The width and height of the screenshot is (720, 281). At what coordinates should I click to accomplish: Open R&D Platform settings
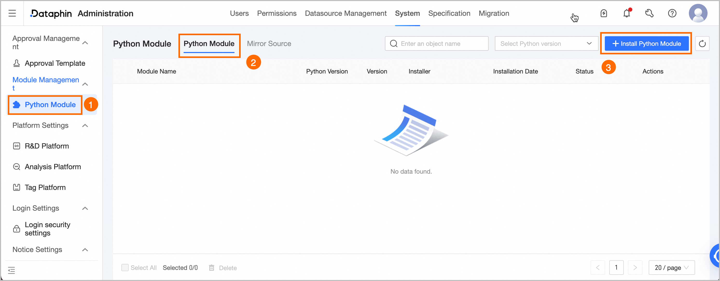(x=47, y=146)
